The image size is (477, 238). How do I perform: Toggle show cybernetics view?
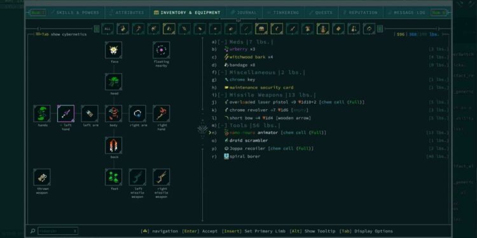[x=61, y=34]
